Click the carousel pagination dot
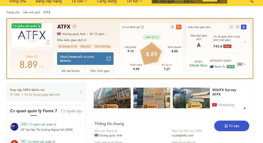Image resolution: width=263 pixels, height=143 pixels. pyautogui.click(x=245, y=108)
